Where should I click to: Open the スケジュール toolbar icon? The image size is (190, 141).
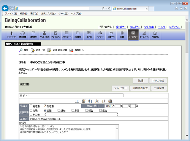pyautogui.click(x=67, y=35)
